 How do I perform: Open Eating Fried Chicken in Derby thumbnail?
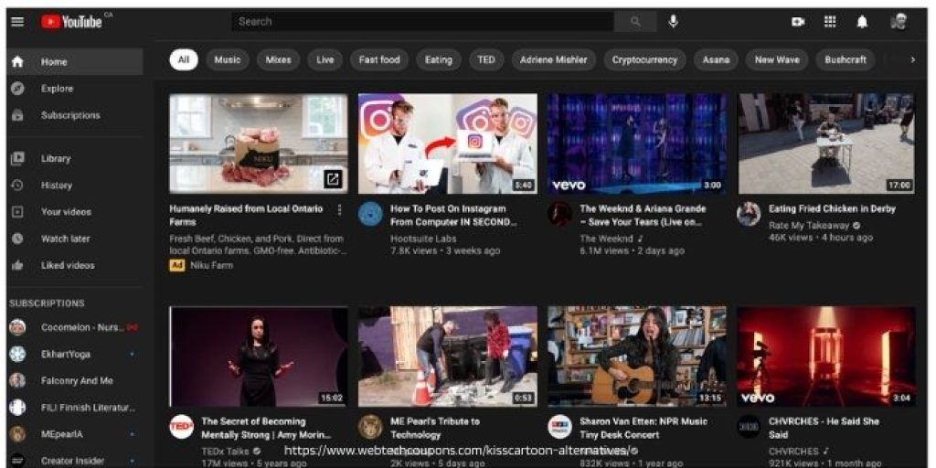point(826,144)
